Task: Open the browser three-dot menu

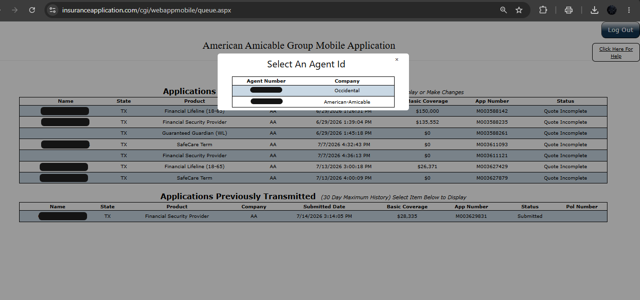Action: [629, 10]
